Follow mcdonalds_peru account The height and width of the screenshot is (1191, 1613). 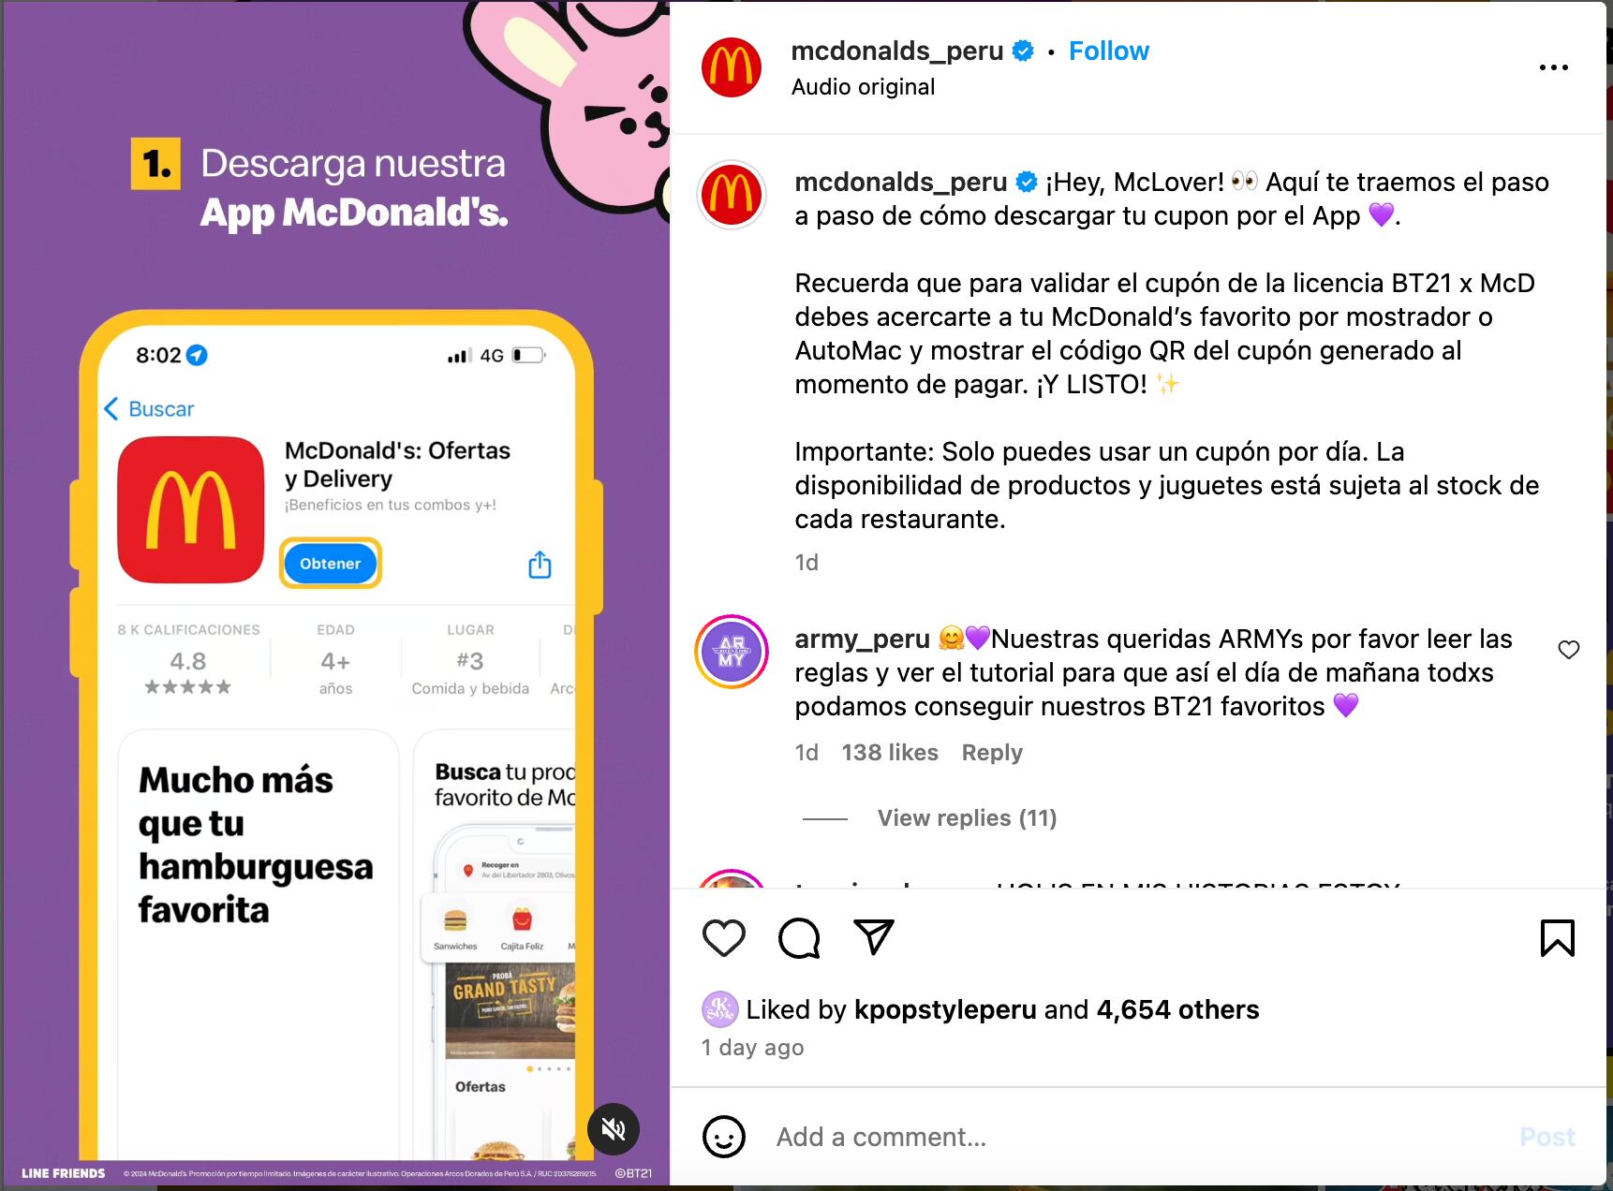(1109, 51)
